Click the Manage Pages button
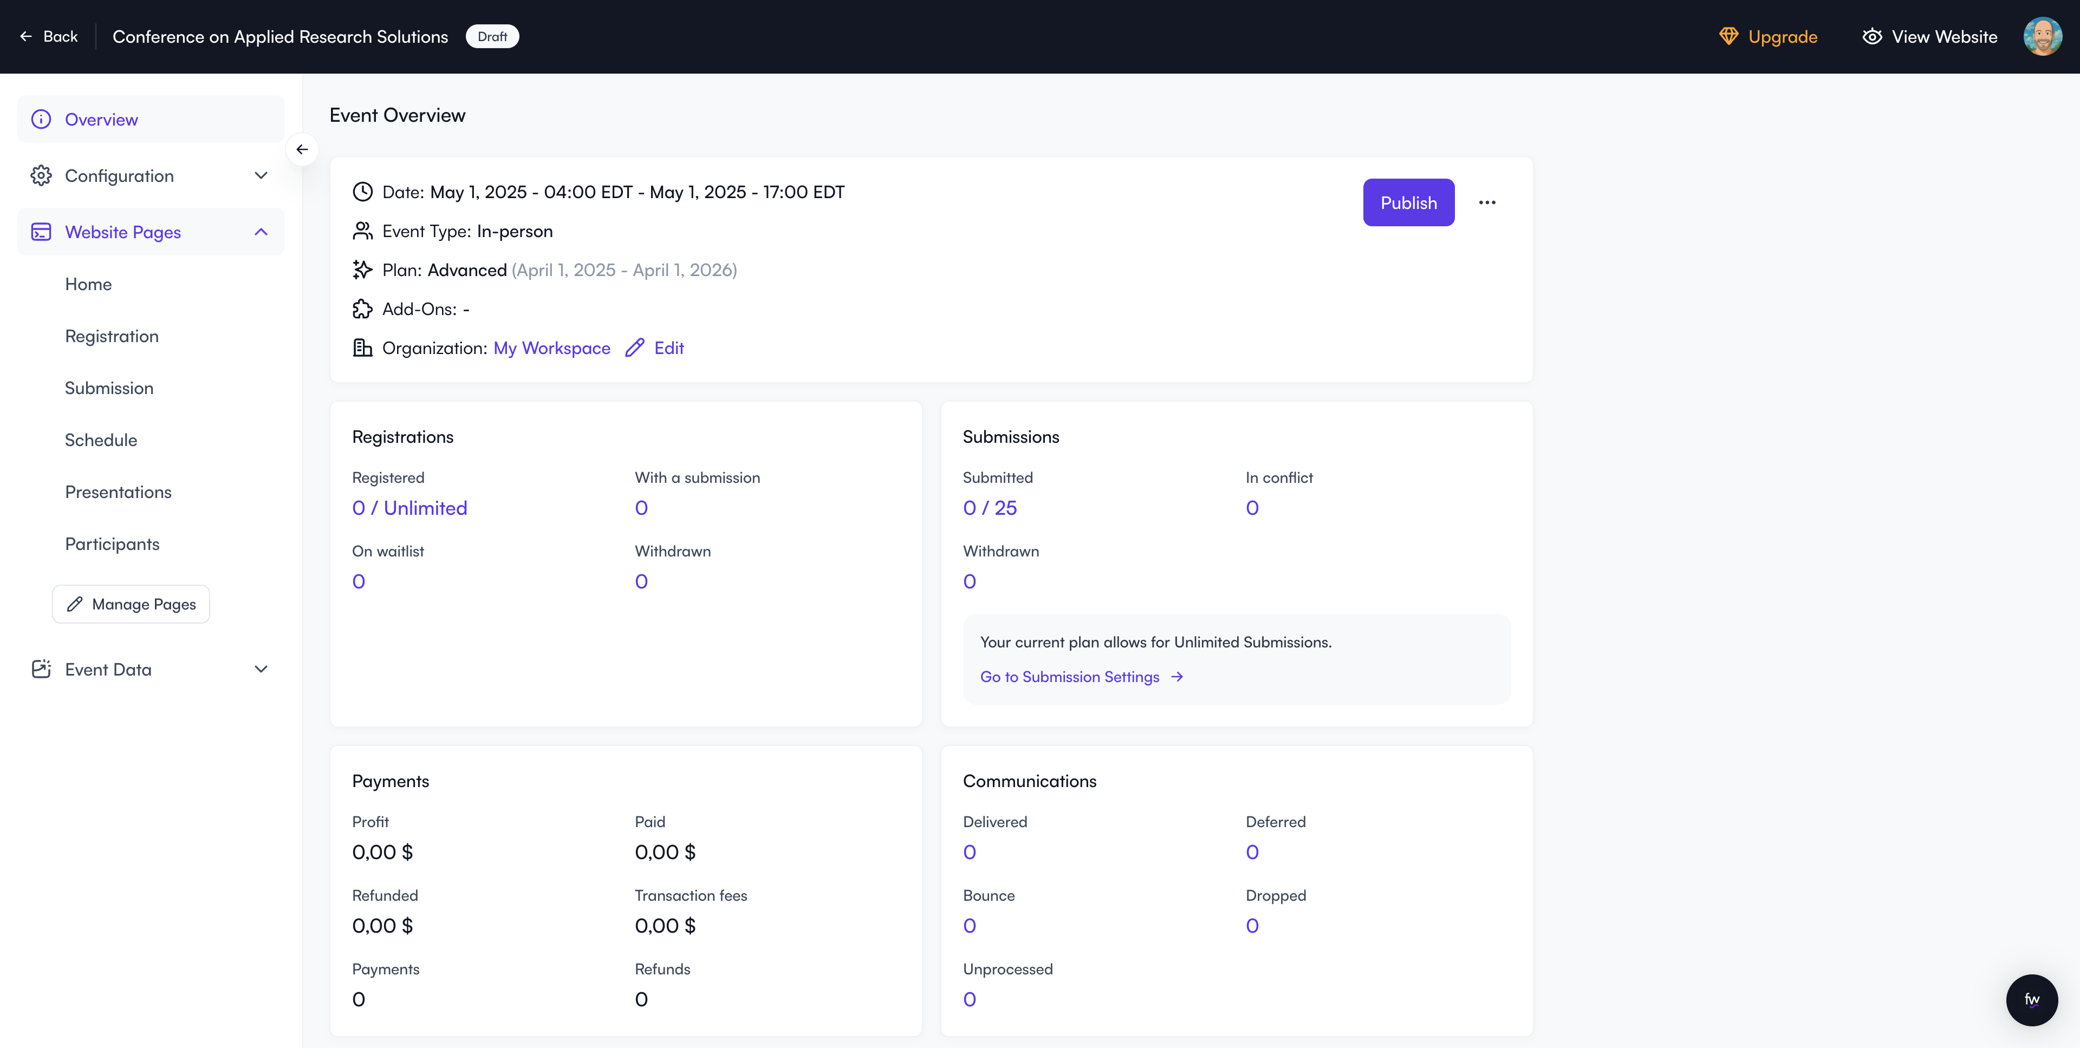The image size is (2080, 1048). pos(131,604)
